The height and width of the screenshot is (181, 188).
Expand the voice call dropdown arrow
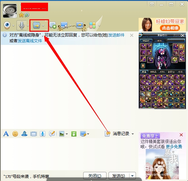coord(28,25)
